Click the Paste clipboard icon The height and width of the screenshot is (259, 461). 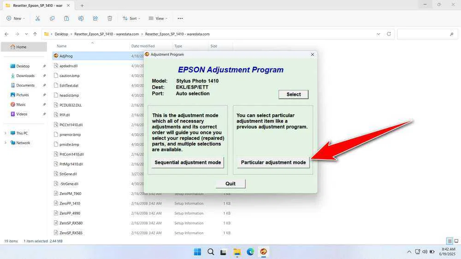[x=66, y=18]
